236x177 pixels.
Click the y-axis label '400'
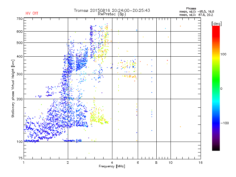[20, 57]
